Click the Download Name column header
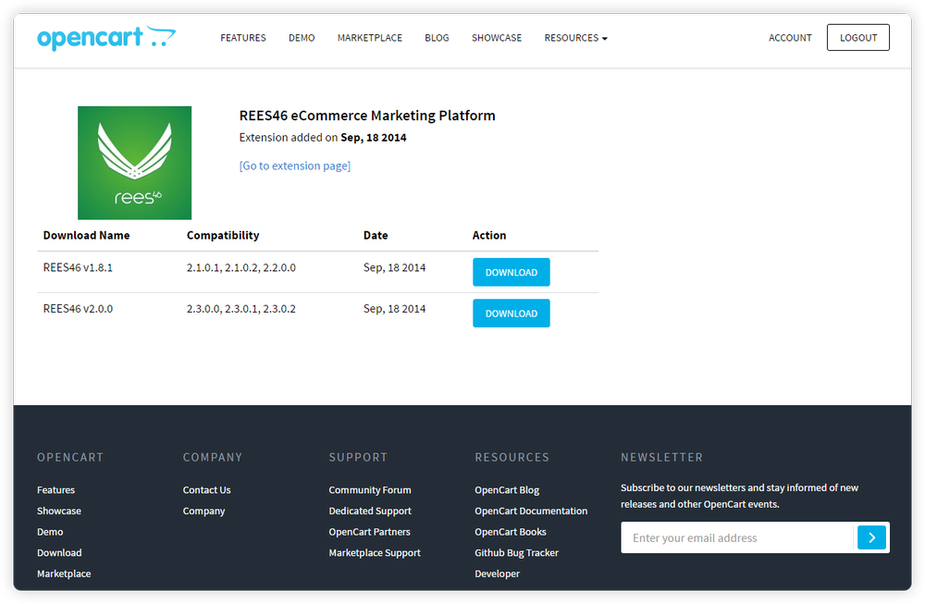925x604 pixels. tap(86, 235)
